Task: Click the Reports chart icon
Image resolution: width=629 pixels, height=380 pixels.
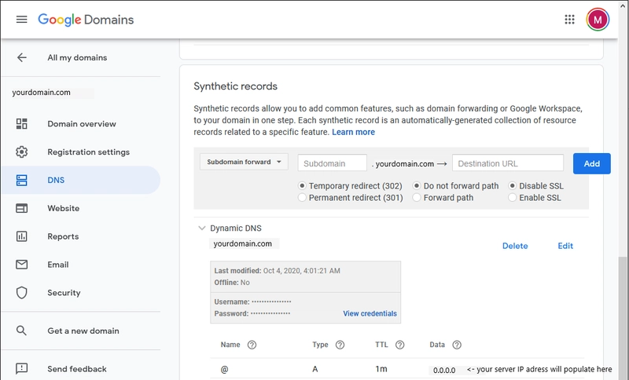Action: coord(22,236)
